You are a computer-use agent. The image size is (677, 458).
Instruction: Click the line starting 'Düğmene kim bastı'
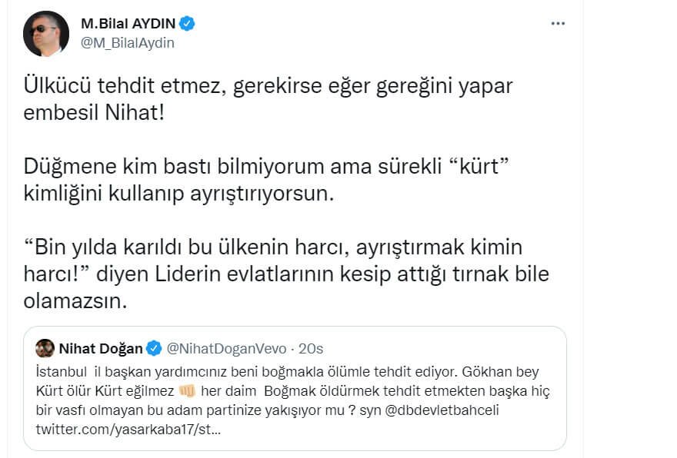pyautogui.click(x=269, y=167)
